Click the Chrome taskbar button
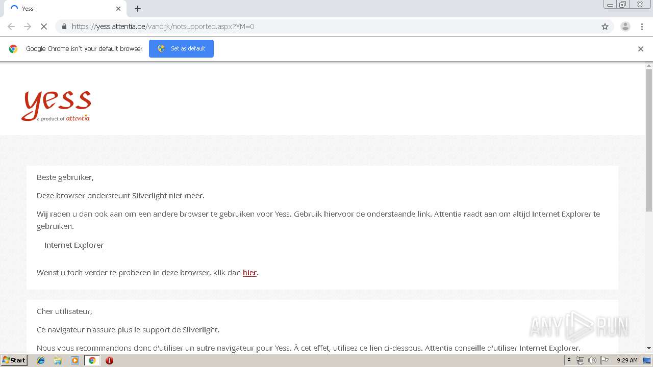The image size is (653, 367). (92, 360)
